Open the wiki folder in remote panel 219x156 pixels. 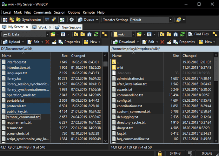120,67
